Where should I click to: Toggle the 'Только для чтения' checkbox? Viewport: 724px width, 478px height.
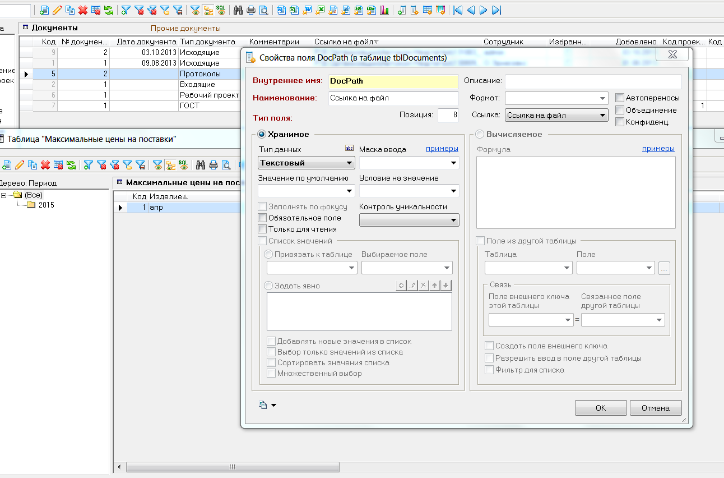(262, 229)
